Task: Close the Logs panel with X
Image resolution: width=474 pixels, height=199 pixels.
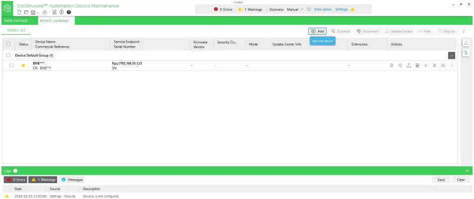Action: pos(468,171)
